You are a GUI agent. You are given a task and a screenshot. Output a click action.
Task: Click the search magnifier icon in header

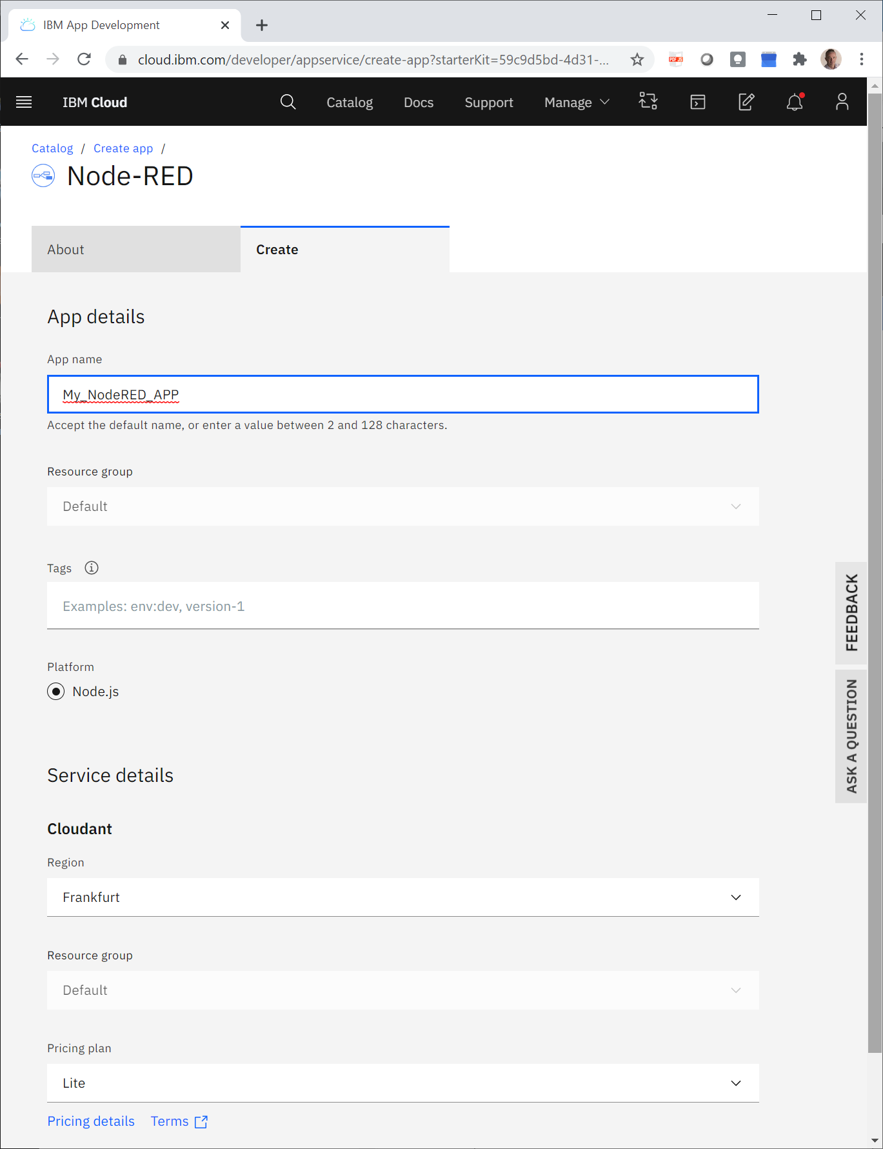[x=288, y=102]
